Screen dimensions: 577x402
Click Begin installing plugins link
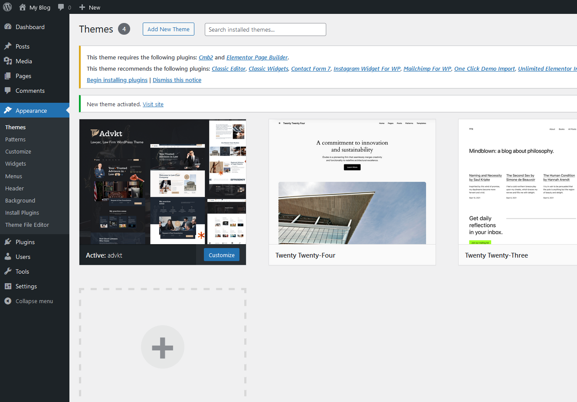pos(117,80)
